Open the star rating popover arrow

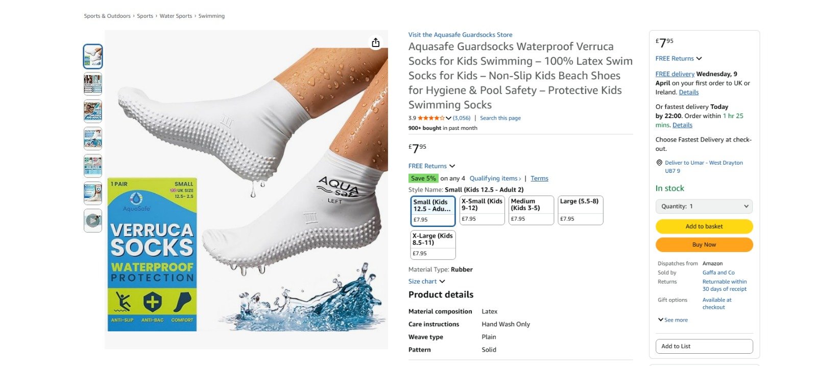pos(448,118)
